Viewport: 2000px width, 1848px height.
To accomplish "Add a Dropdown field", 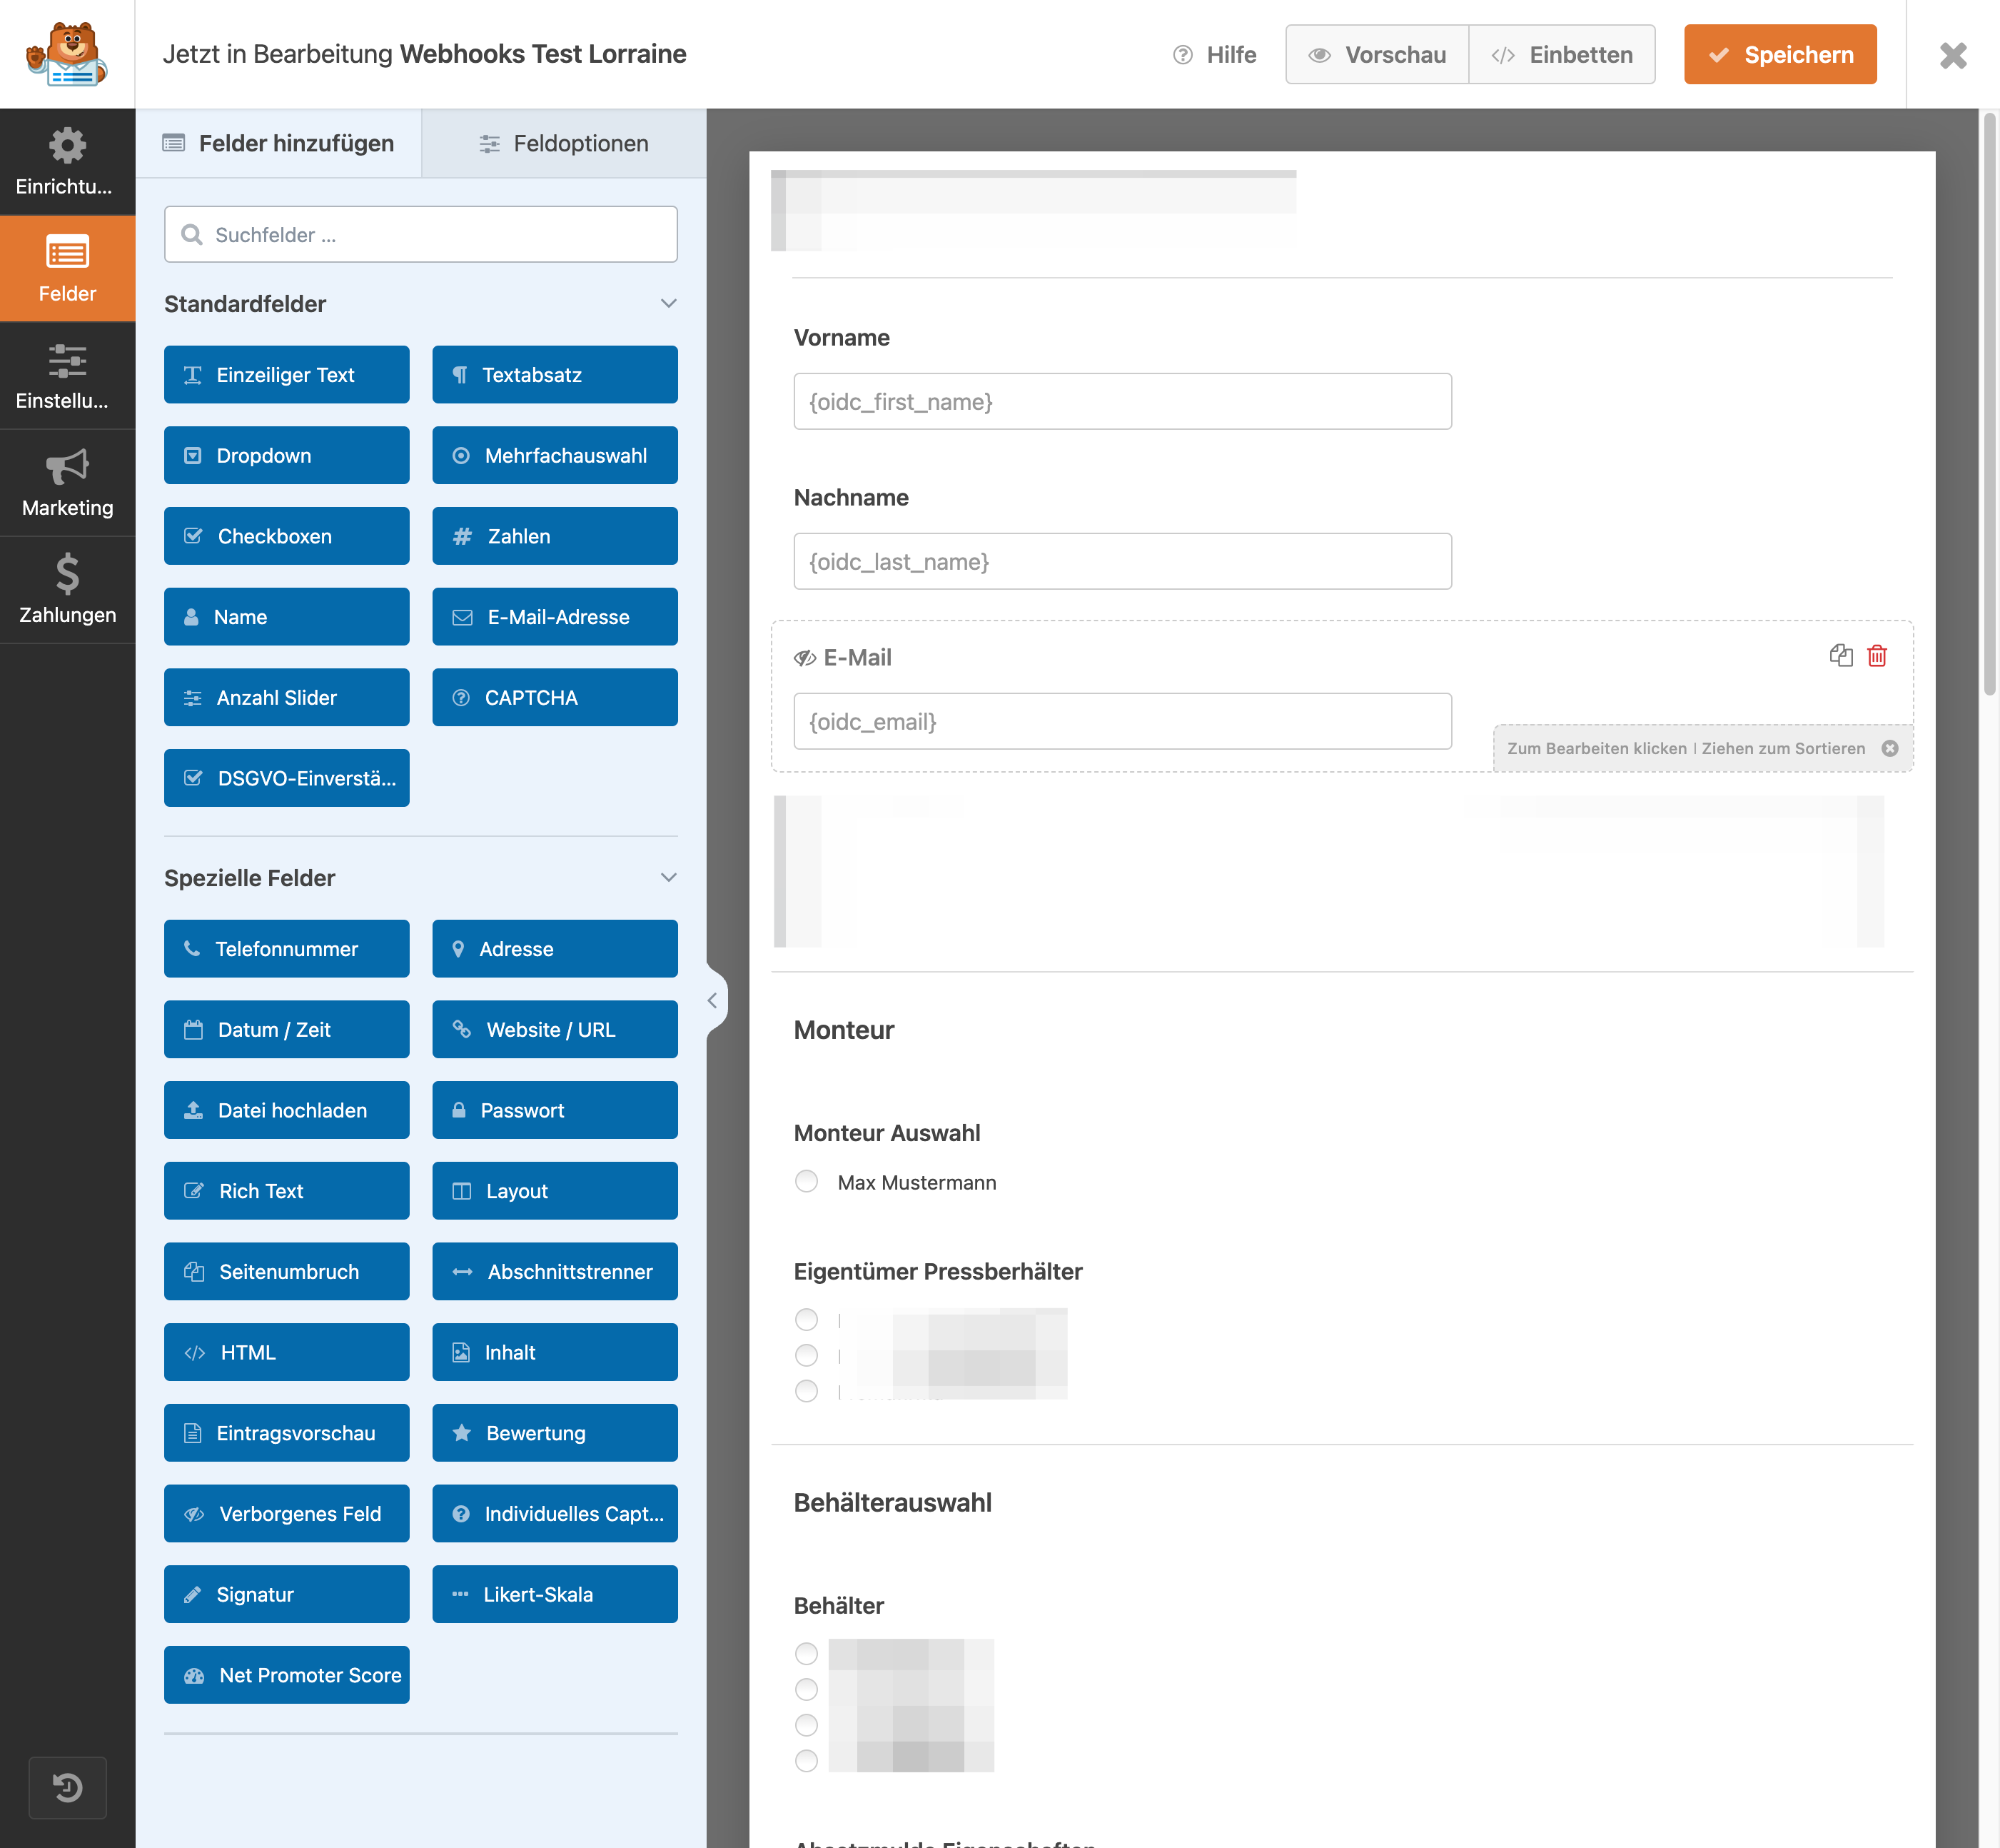I will pyautogui.click(x=287, y=455).
